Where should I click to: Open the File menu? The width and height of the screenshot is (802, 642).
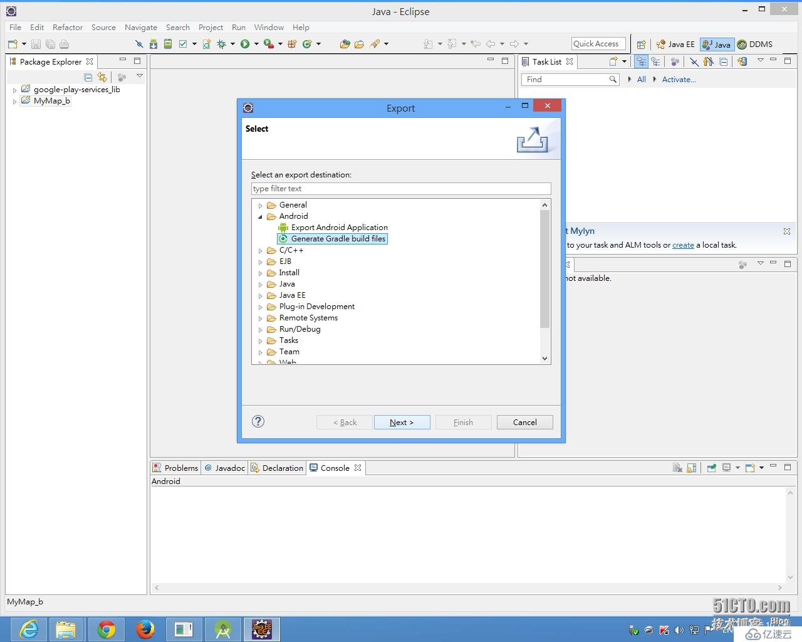coord(16,27)
